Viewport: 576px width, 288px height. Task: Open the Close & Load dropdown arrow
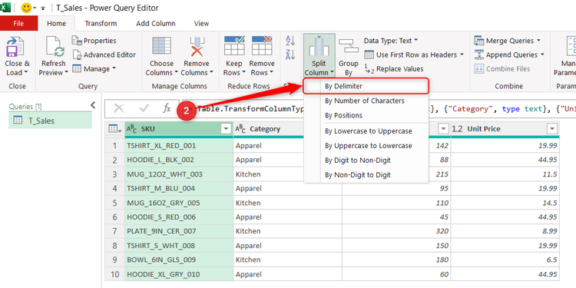point(26,73)
